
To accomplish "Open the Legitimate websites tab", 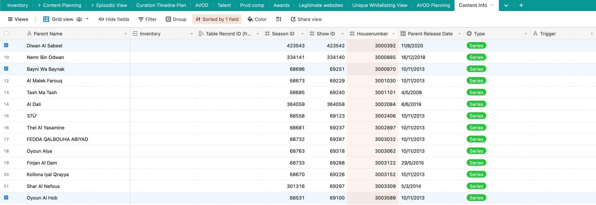I will coord(321,5).
